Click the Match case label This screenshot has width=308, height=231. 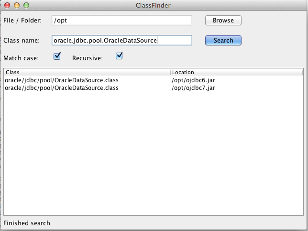21,58
